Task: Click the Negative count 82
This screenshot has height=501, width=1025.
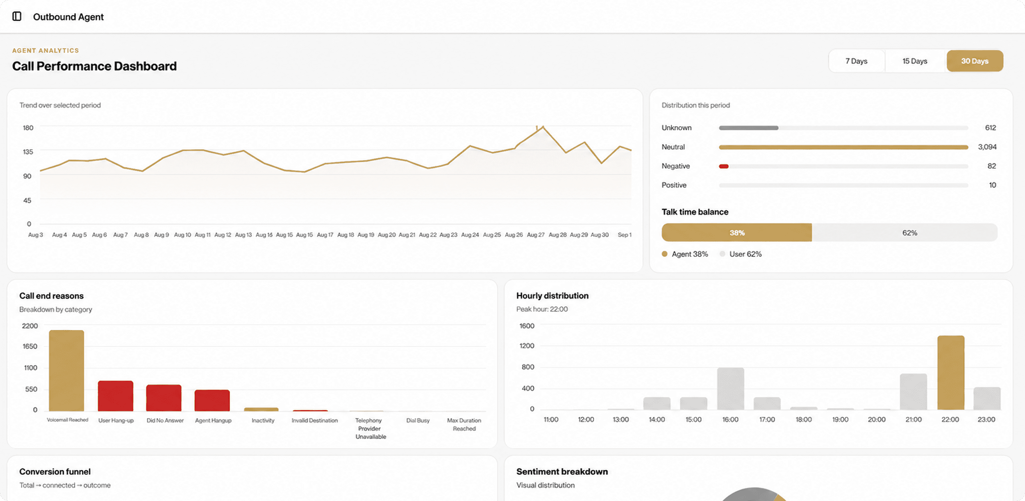Action: point(992,166)
